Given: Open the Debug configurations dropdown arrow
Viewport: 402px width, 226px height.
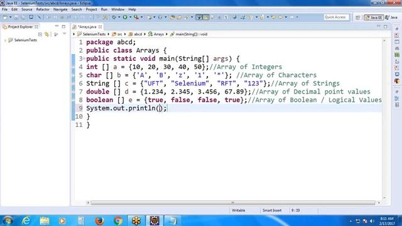Looking at the screenshot, I should click(119, 17).
